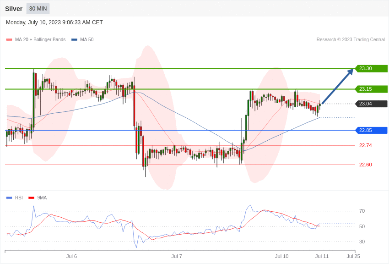
Task: Click the MA 50 legend blue swatch
Action: tap(74, 40)
